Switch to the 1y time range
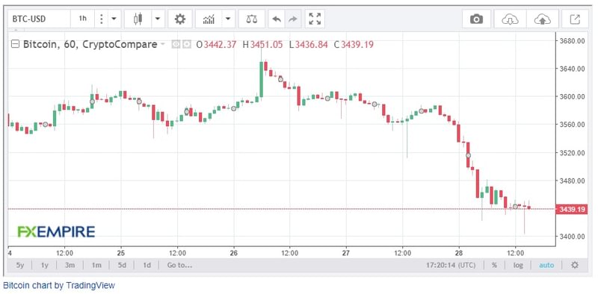598x294 pixels. pos(45,265)
